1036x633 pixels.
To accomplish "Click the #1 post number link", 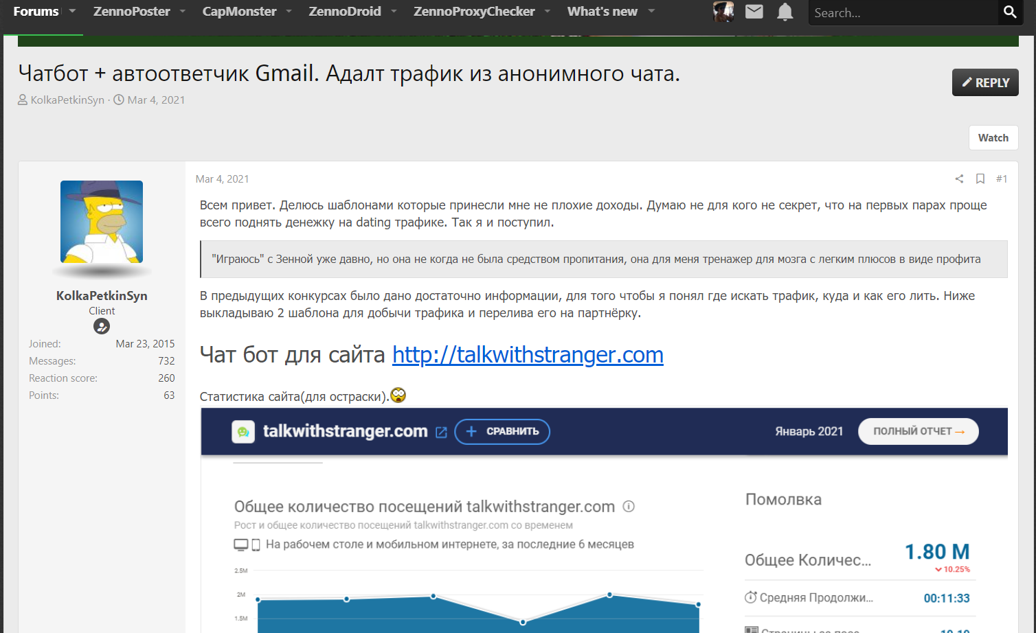I will pos(1002,179).
